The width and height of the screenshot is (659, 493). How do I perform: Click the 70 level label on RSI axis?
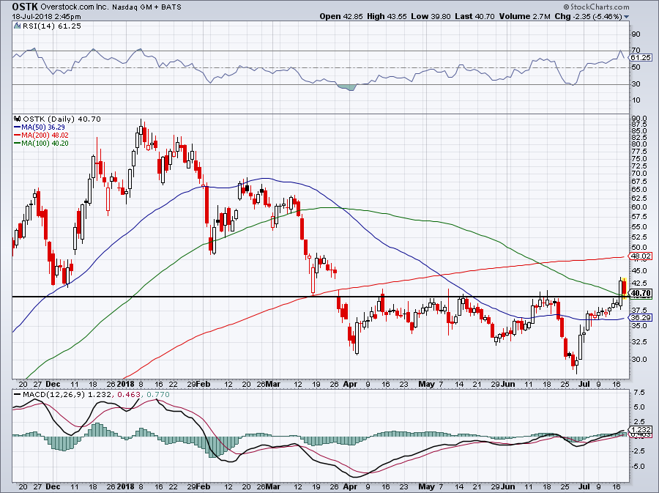[636, 51]
